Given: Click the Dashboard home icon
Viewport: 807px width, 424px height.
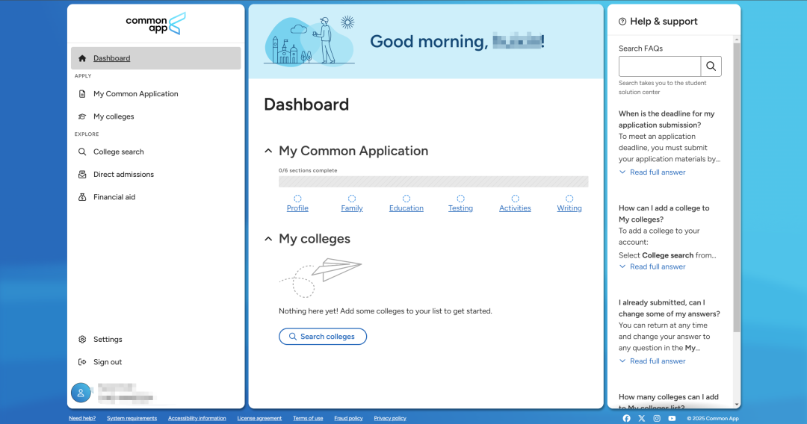Looking at the screenshot, I should (x=82, y=58).
